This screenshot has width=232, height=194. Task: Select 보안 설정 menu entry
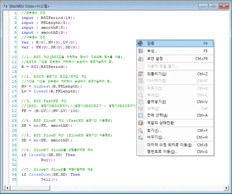coord(175,59)
